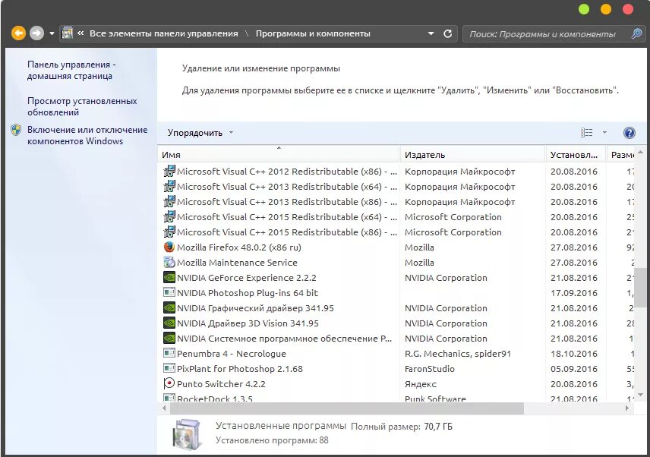Select 'Mozilla Maintenance Service' entry
The width and height of the screenshot is (650, 457).
point(237,263)
